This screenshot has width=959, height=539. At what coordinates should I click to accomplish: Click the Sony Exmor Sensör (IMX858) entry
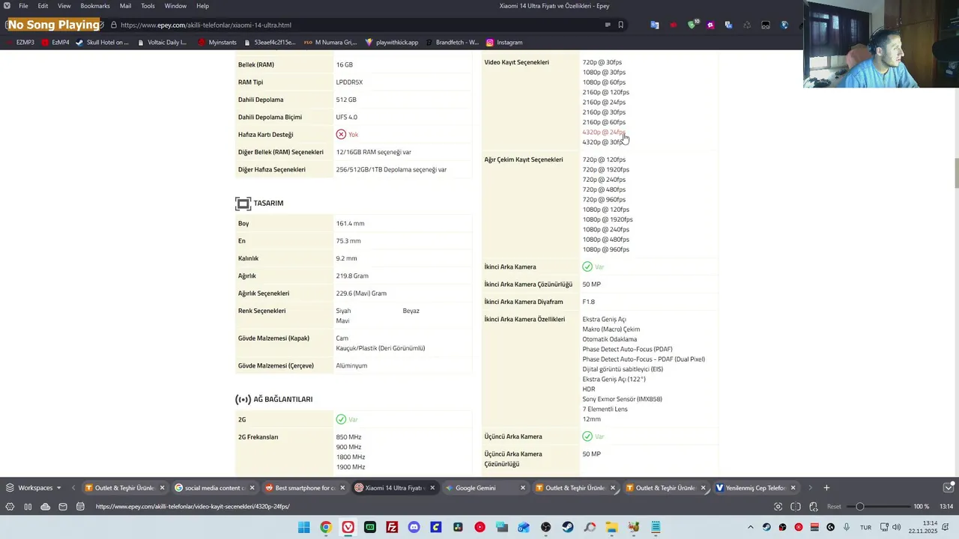tap(622, 399)
